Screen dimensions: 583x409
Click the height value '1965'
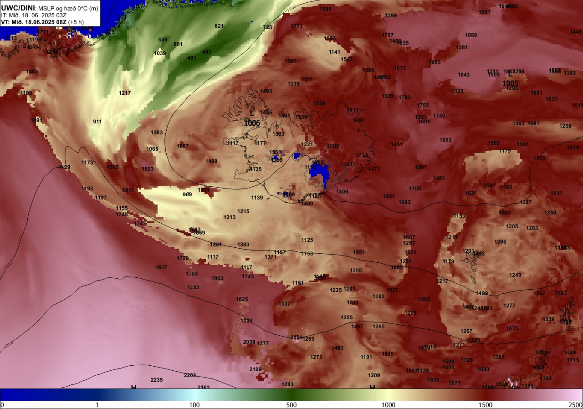[x=397, y=267]
